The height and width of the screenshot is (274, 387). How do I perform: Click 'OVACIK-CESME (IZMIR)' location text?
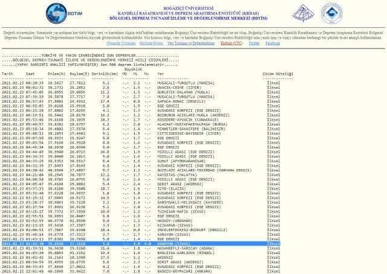[180, 88]
